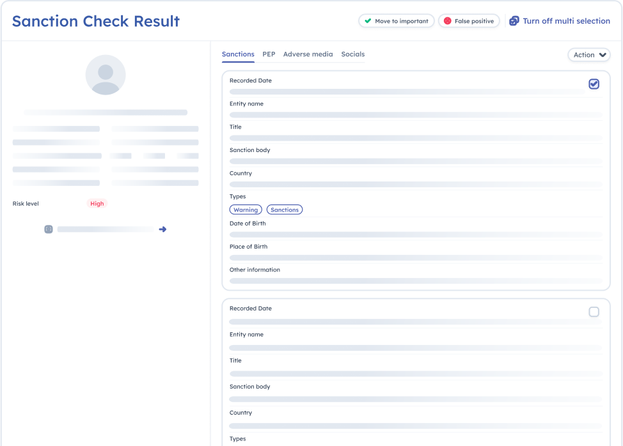Image resolution: width=623 pixels, height=446 pixels.
Task: Click the Warning type tag
Action: (x=246, y=210)
